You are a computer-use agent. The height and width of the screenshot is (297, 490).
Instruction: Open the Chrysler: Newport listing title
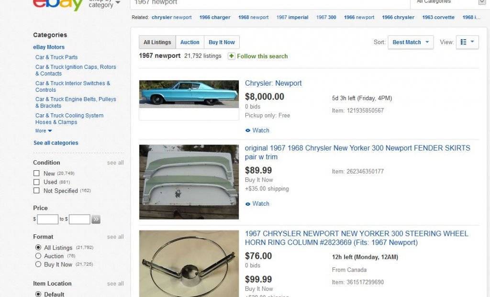click(273, 83)
